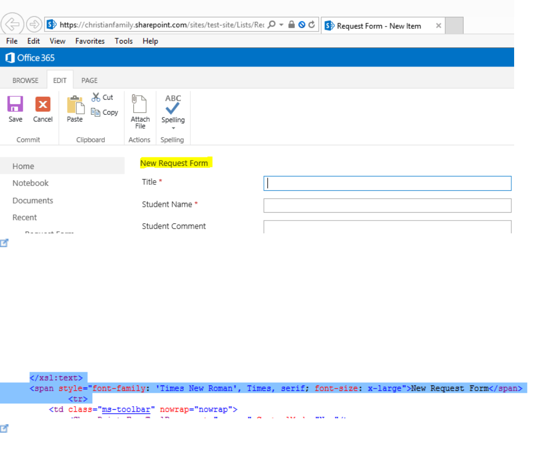Click the SharePoint site icon in address bar
This screenshot has width=546, height=472.
click(x=52, y=24)
